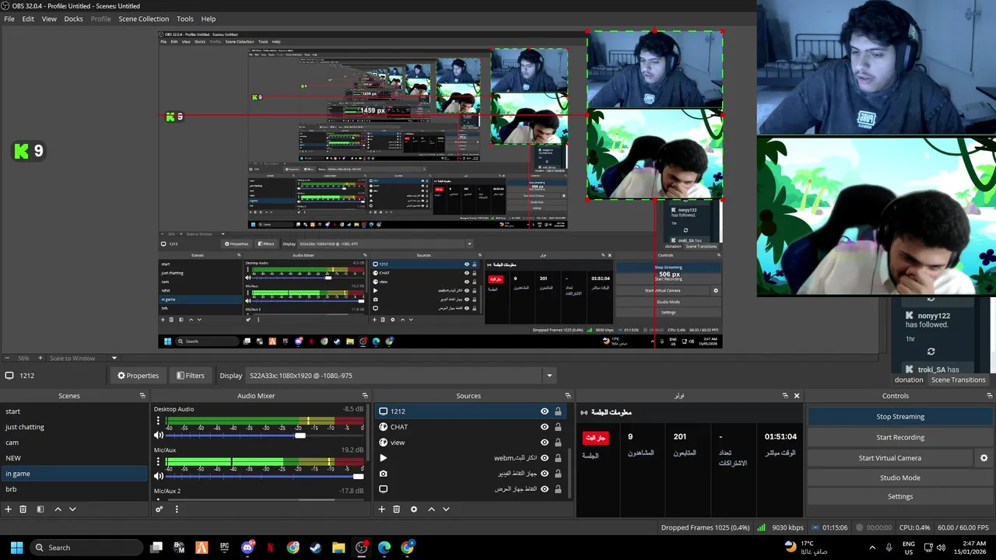Open advanced audio properties gears icon
The width and height of the screenshot is (996, 560).
[159, 509]
